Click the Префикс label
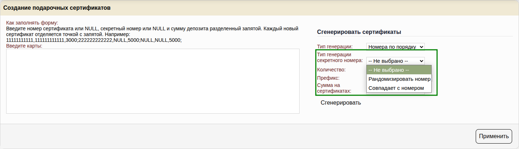Viewport: 519px width, 149px height. tap(328, 78)
